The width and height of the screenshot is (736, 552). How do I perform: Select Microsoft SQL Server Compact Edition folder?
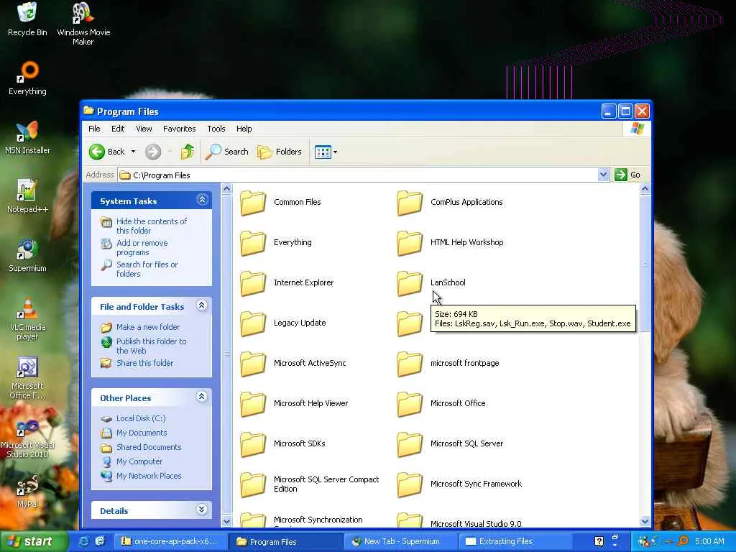310,484
